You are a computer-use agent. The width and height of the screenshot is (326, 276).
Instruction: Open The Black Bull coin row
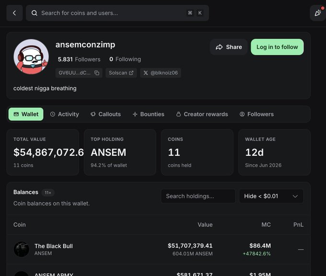click(x=158, y=249)
